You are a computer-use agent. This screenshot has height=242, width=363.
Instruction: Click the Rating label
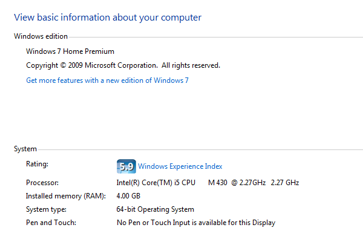click(x=37, y=164)
